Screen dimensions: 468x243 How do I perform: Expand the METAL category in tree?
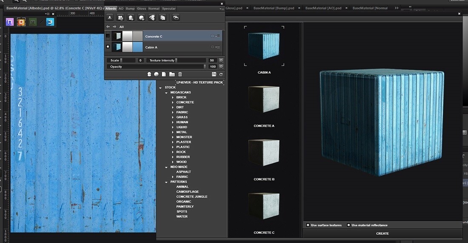point(173,132)
